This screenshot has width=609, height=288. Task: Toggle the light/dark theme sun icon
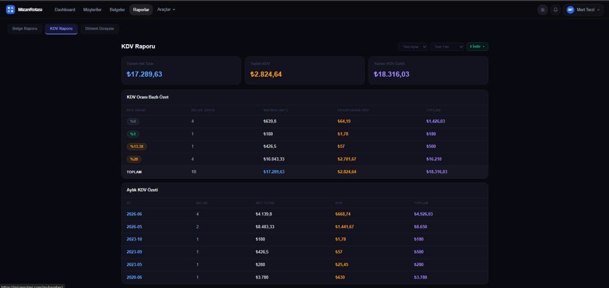[542, 10]
